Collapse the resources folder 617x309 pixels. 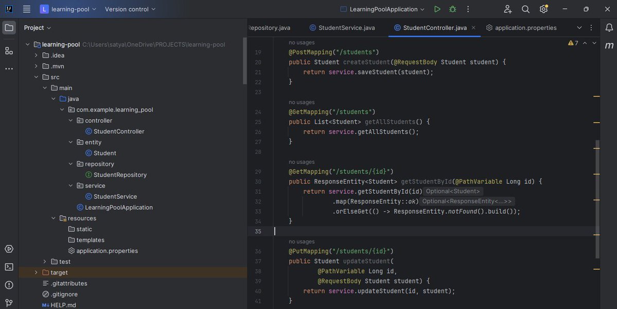54,218
